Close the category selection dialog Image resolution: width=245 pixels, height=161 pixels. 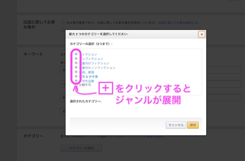202,34
